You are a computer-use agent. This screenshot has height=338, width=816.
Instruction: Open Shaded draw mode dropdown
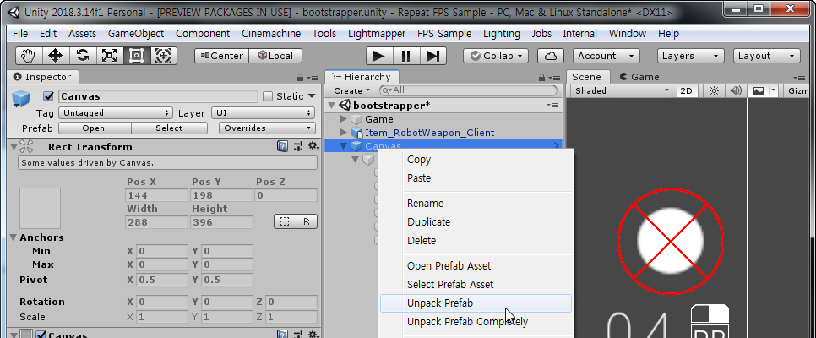[x=621, y=90]
